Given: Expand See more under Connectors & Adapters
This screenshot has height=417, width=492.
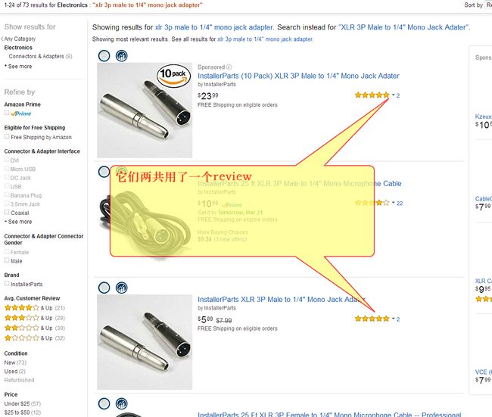Looking at the screenshot, I should pos(20,67).
